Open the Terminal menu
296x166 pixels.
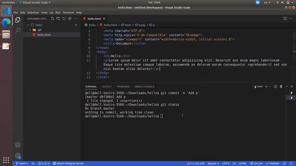[68, 12]
